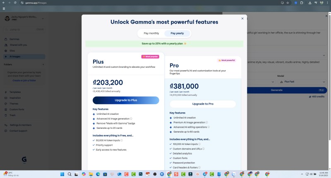Open info icon beside Advanced AI image generation
Screen dimensions: 331x178
[131, 119]
